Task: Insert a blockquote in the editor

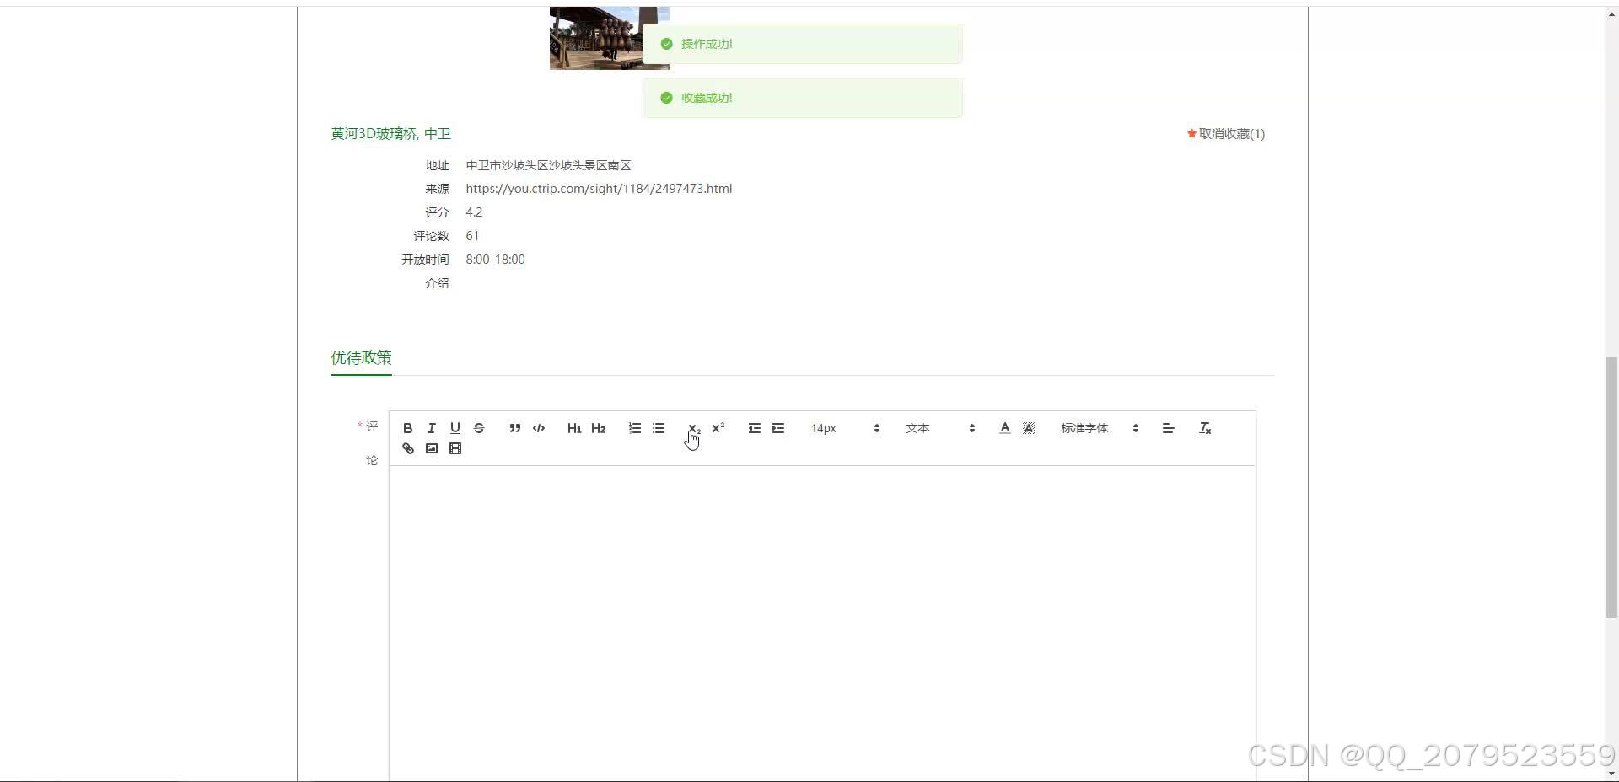Action: (x=515, y=428)
